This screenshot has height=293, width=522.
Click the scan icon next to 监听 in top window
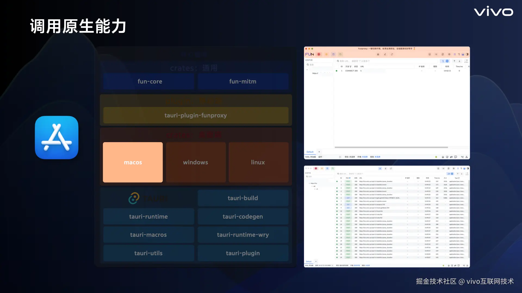[x=340, y=157]
